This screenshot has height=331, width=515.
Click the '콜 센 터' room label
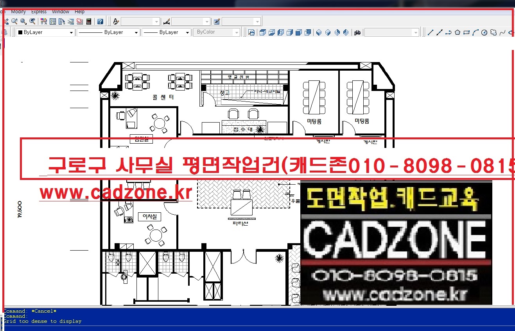[x=163, y=98]
